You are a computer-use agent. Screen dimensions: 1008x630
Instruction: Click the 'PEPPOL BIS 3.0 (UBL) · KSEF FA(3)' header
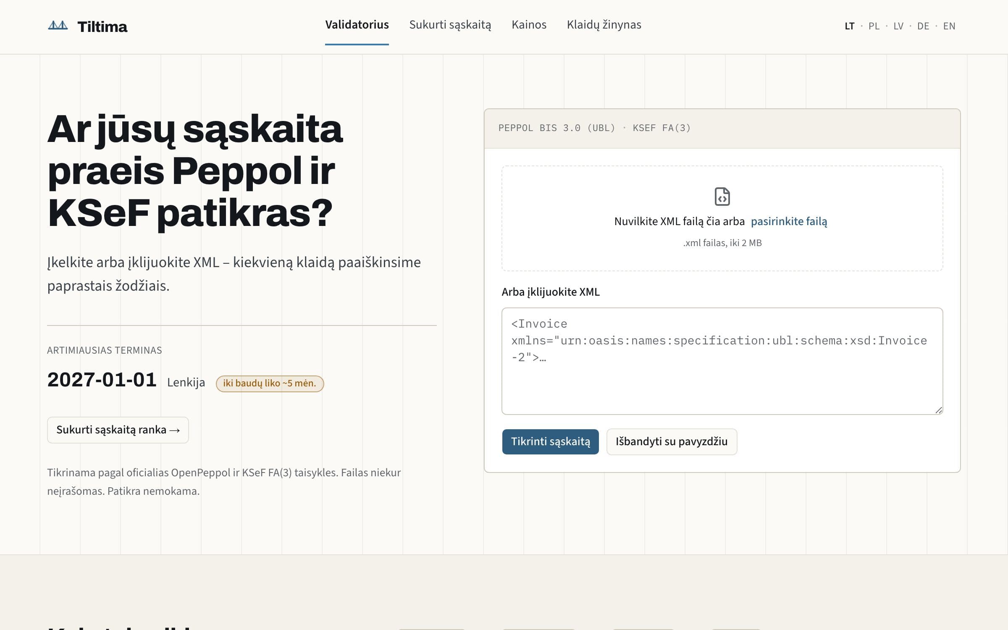click(x=594, y=128)
